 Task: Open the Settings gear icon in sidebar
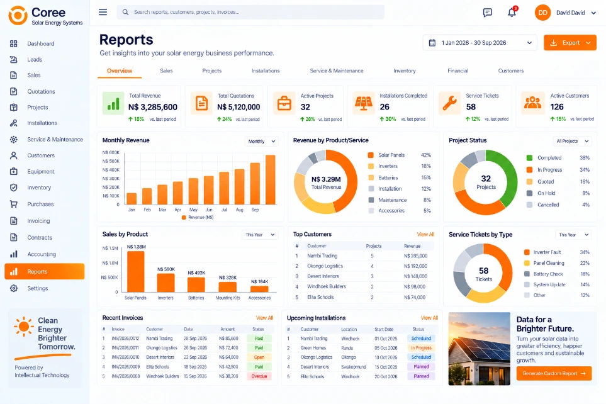(13, 288)
